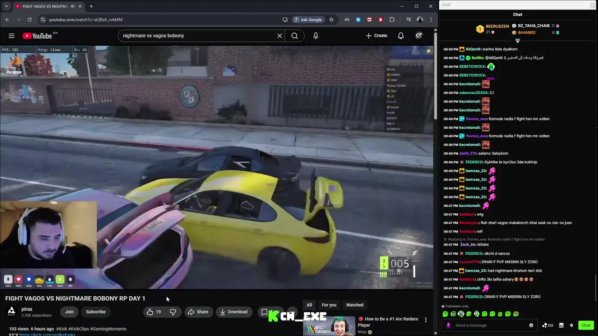The height and width of the screenshot is (336, 598).
Task: Bookmark this page with the star icon
Action: click(331, 20)
